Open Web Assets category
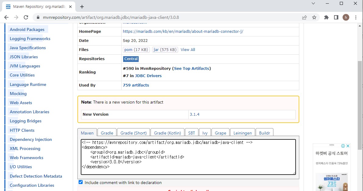The image size is (363, 191). pyautogui.click(x=21, y=103)
